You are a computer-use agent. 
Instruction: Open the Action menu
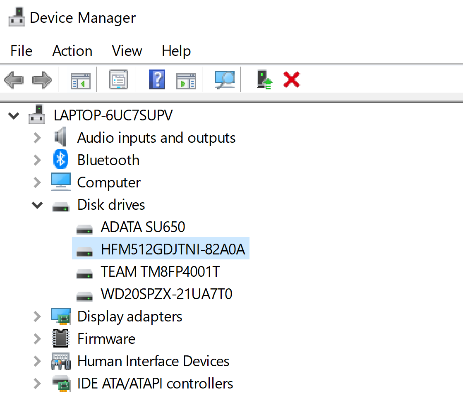pos(72,51)
